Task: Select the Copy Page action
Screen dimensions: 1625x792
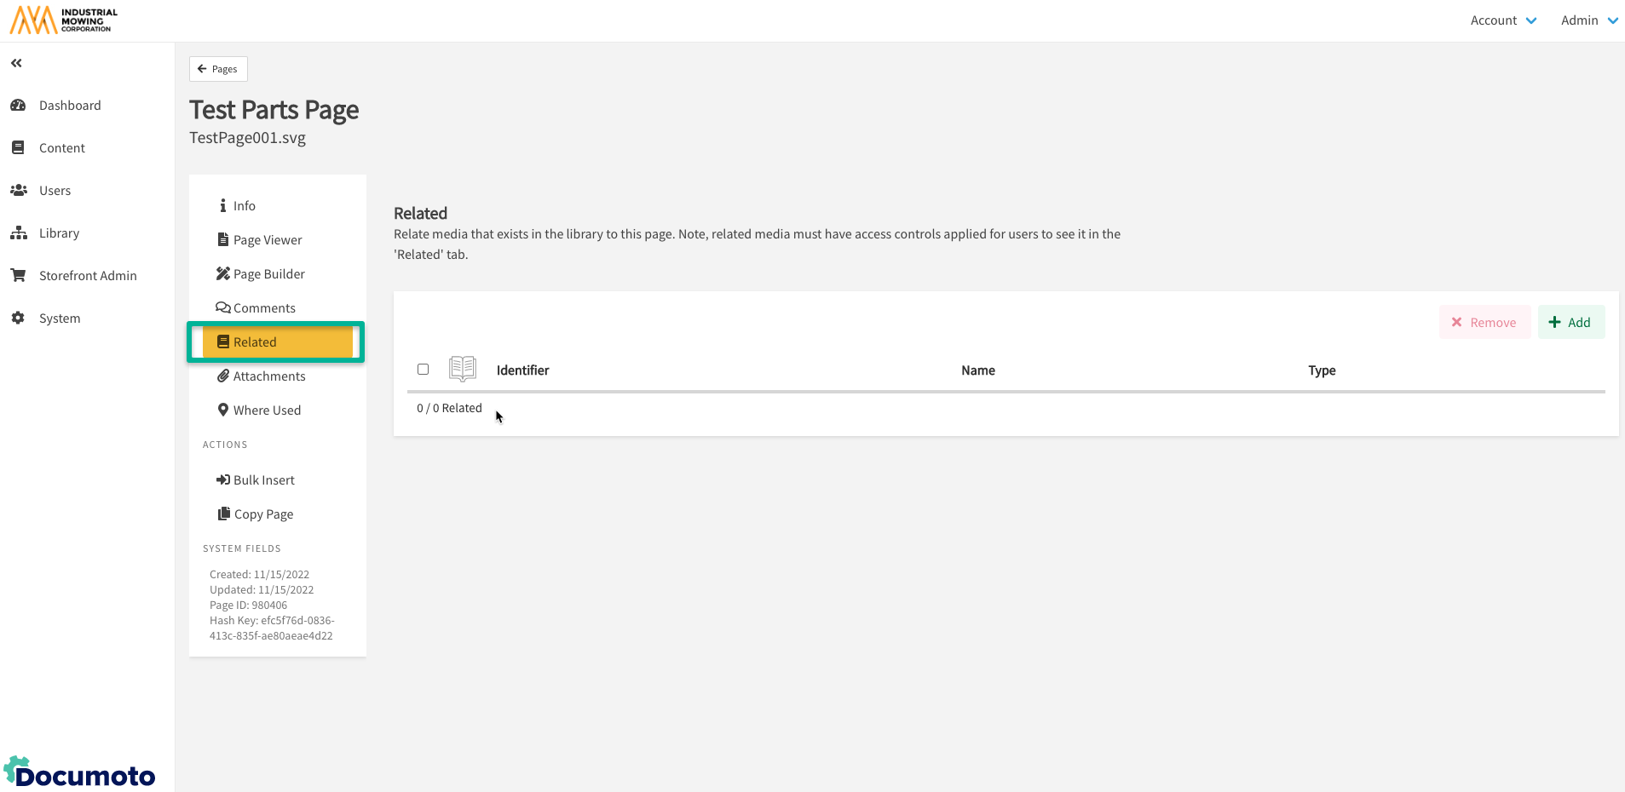Action: click(x=262, y=514)
